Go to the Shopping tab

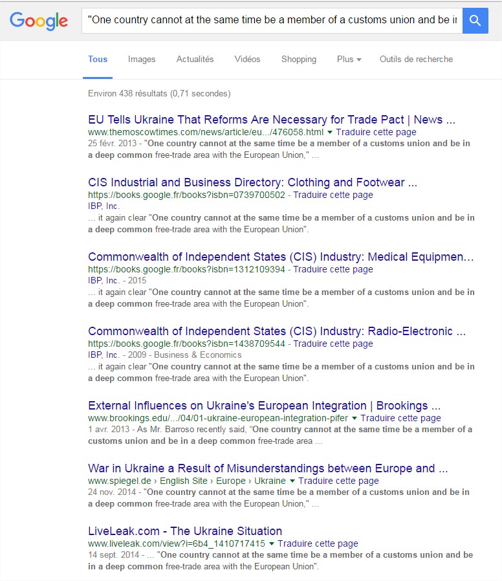pyautogui.click(x=299, y=60)
